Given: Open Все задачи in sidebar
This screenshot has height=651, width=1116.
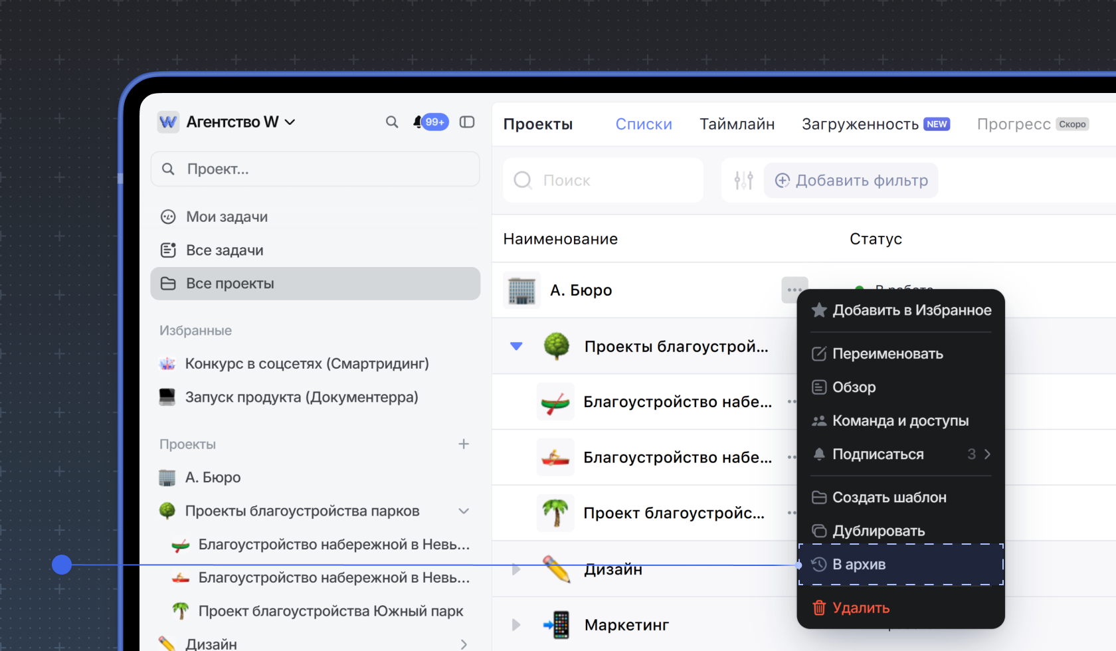Looking at the screenshot, I should tap(225, 250).
